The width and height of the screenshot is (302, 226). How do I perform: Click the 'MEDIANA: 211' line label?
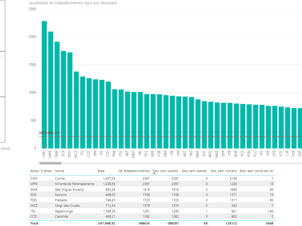click(x=50, y=133)
